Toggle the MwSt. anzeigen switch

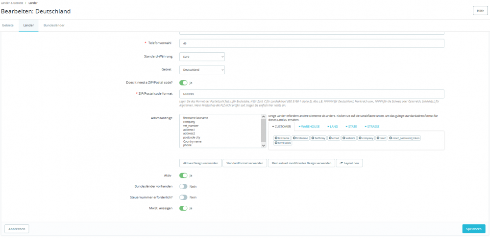183,208
